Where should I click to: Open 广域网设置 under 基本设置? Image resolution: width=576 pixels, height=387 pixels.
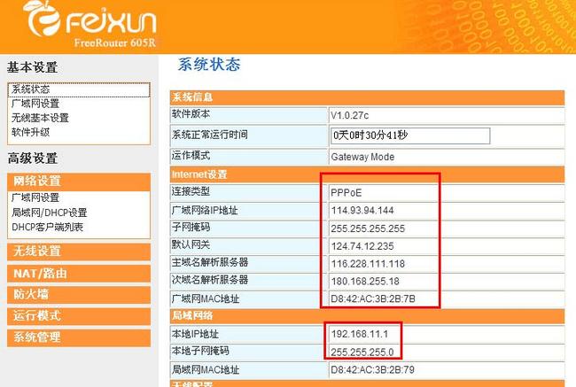click(35, 104)
